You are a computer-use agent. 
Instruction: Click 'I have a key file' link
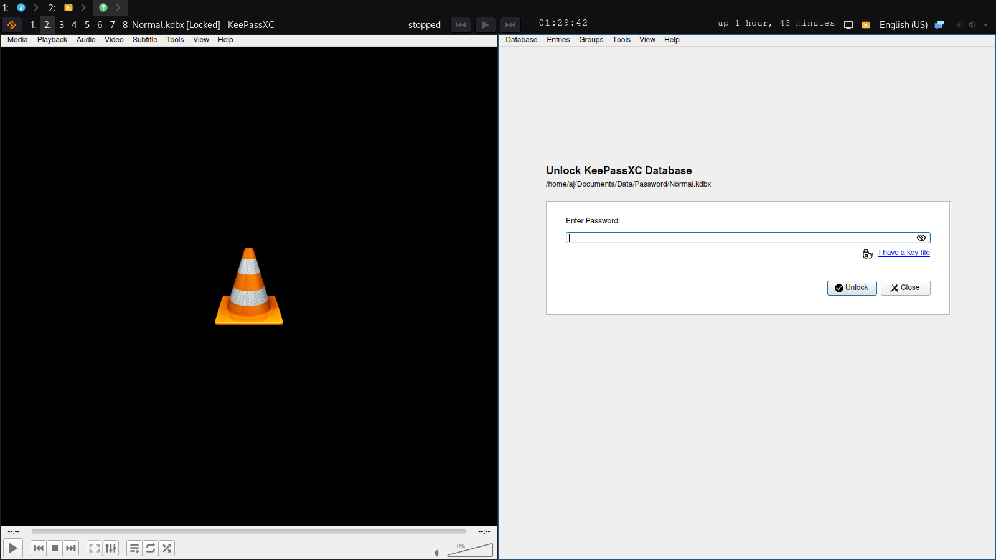[x=904, y=253]
